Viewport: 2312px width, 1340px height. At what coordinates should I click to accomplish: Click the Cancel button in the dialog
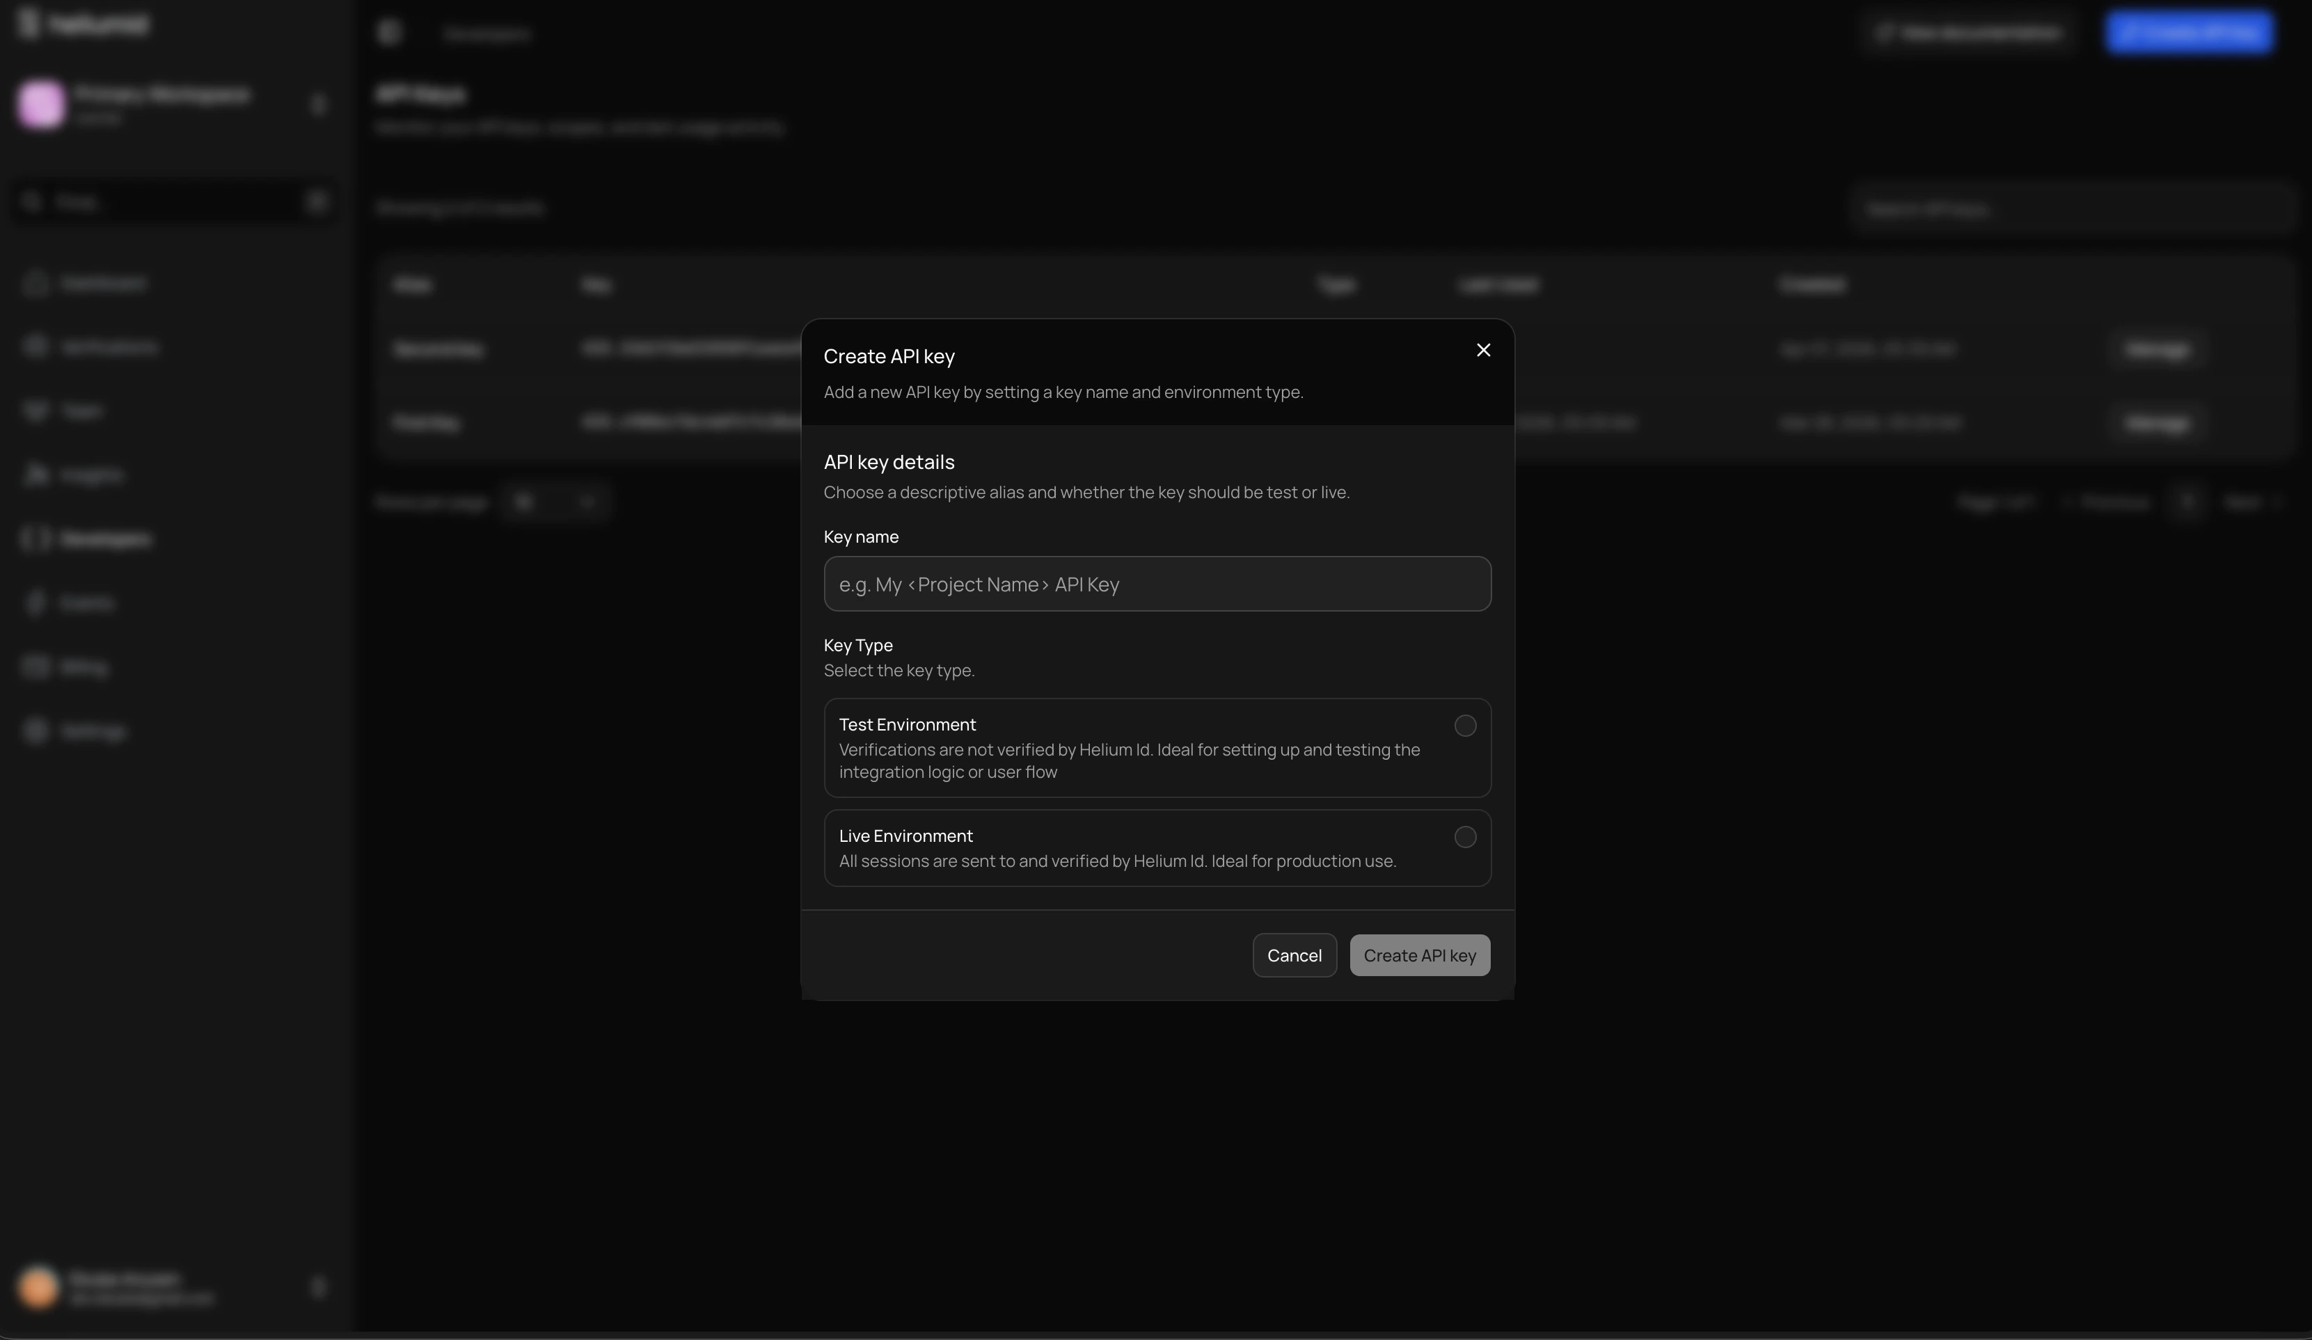coord(1294,955)
